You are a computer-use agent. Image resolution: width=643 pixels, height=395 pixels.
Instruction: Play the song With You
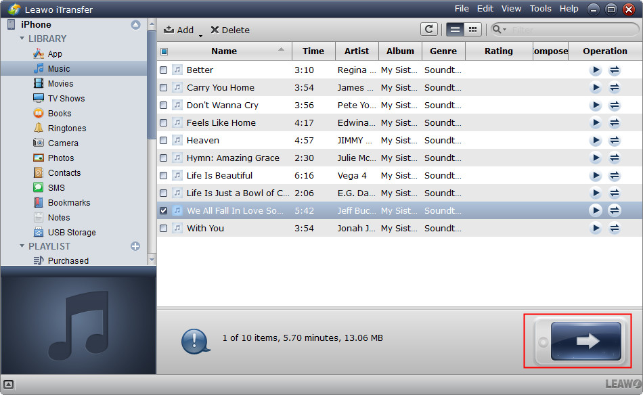click(x=595, y=228)
